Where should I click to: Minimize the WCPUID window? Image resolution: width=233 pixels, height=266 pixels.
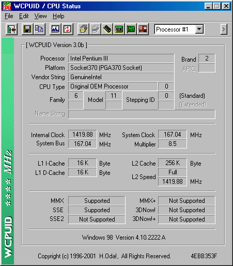point(208,6)
